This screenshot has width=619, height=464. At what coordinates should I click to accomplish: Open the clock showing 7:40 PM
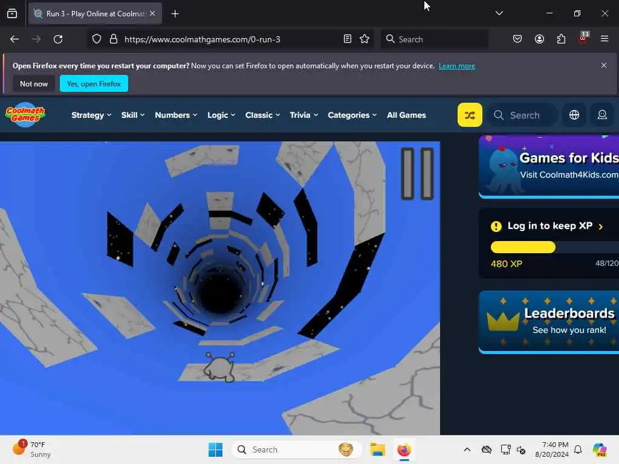pos(552,449)
